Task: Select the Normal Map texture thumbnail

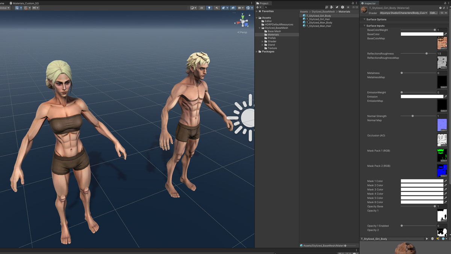Action: click(442, 125)
